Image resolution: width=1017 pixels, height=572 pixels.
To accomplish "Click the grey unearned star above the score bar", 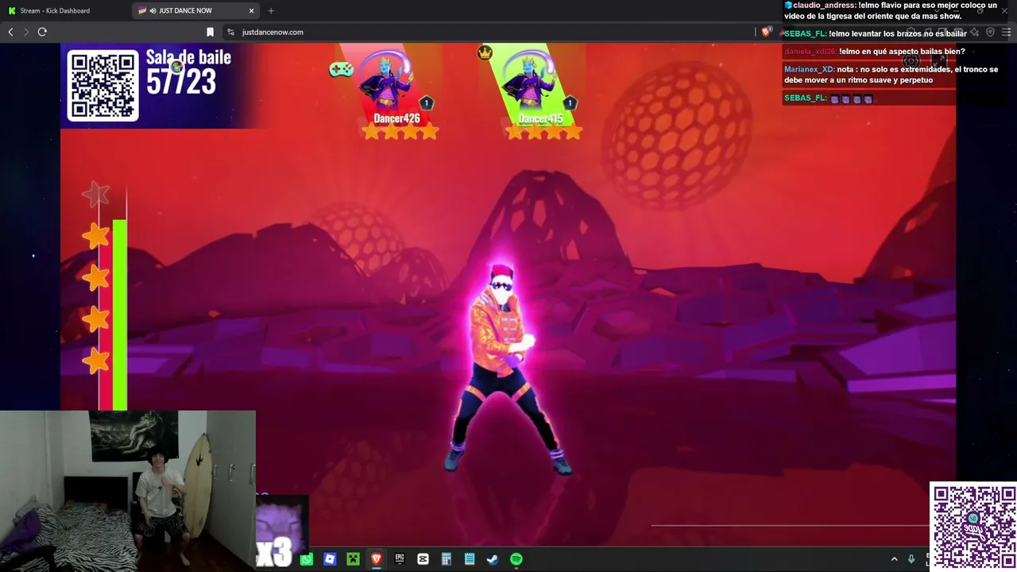I will (96, 193).
